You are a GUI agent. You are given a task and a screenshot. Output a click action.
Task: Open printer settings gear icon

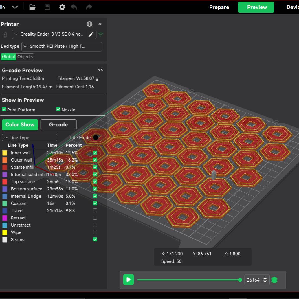pos(89,24)
